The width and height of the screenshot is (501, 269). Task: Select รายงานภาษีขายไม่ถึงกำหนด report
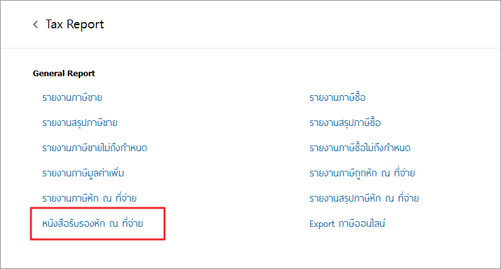[95, 147]
